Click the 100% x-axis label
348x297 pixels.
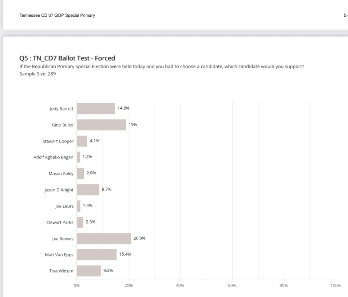[336, 286]
